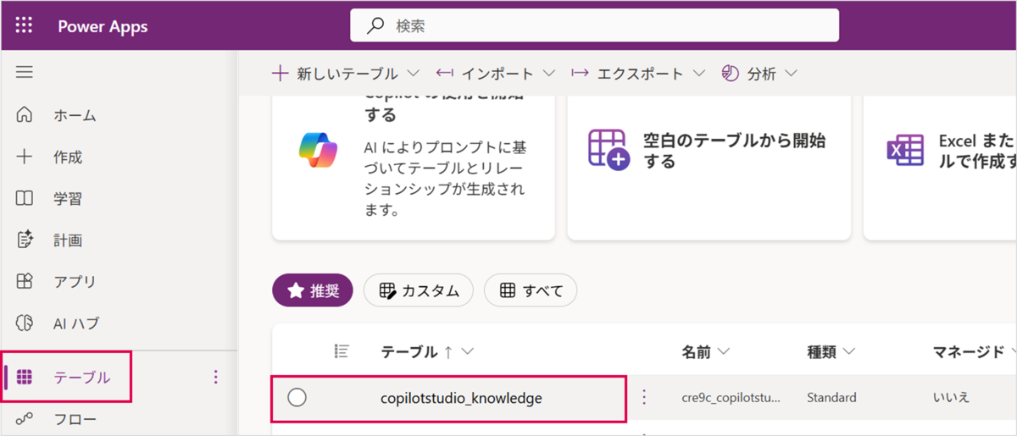Select the Excel creation card

[x=940, y=168]
